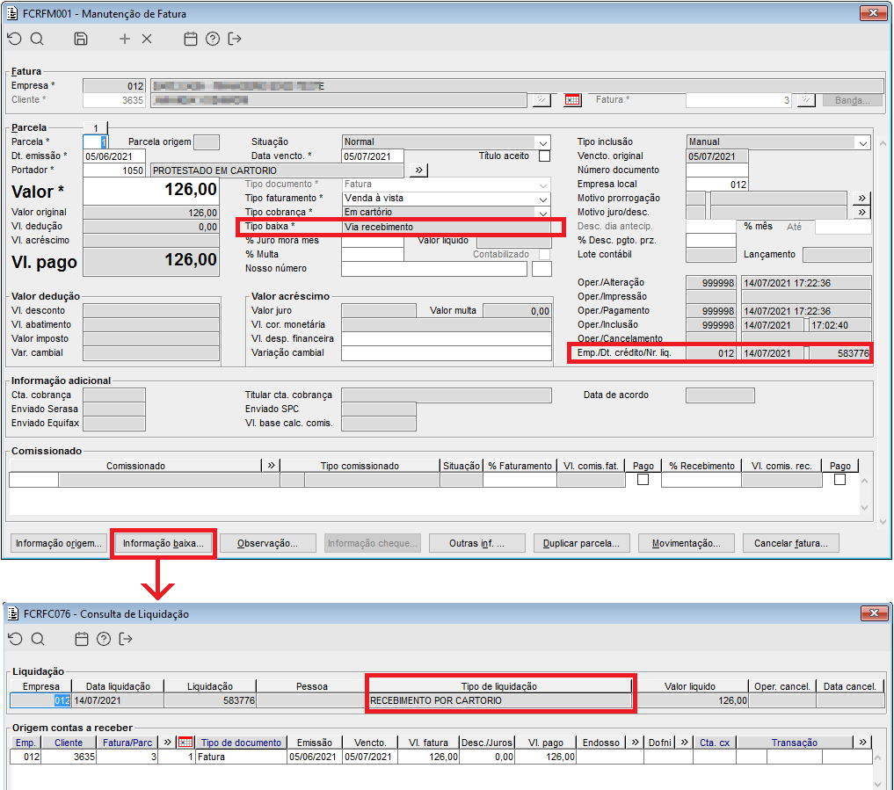Viewport: 894px width, 790px height.
Task: Click the lookup button next to Fatura number
Action: (x=805, y=100)
